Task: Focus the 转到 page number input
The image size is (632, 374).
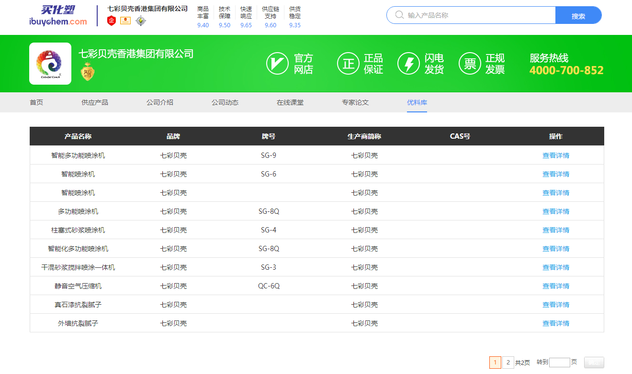Action: pyautogui.click(x=560, y=363)
